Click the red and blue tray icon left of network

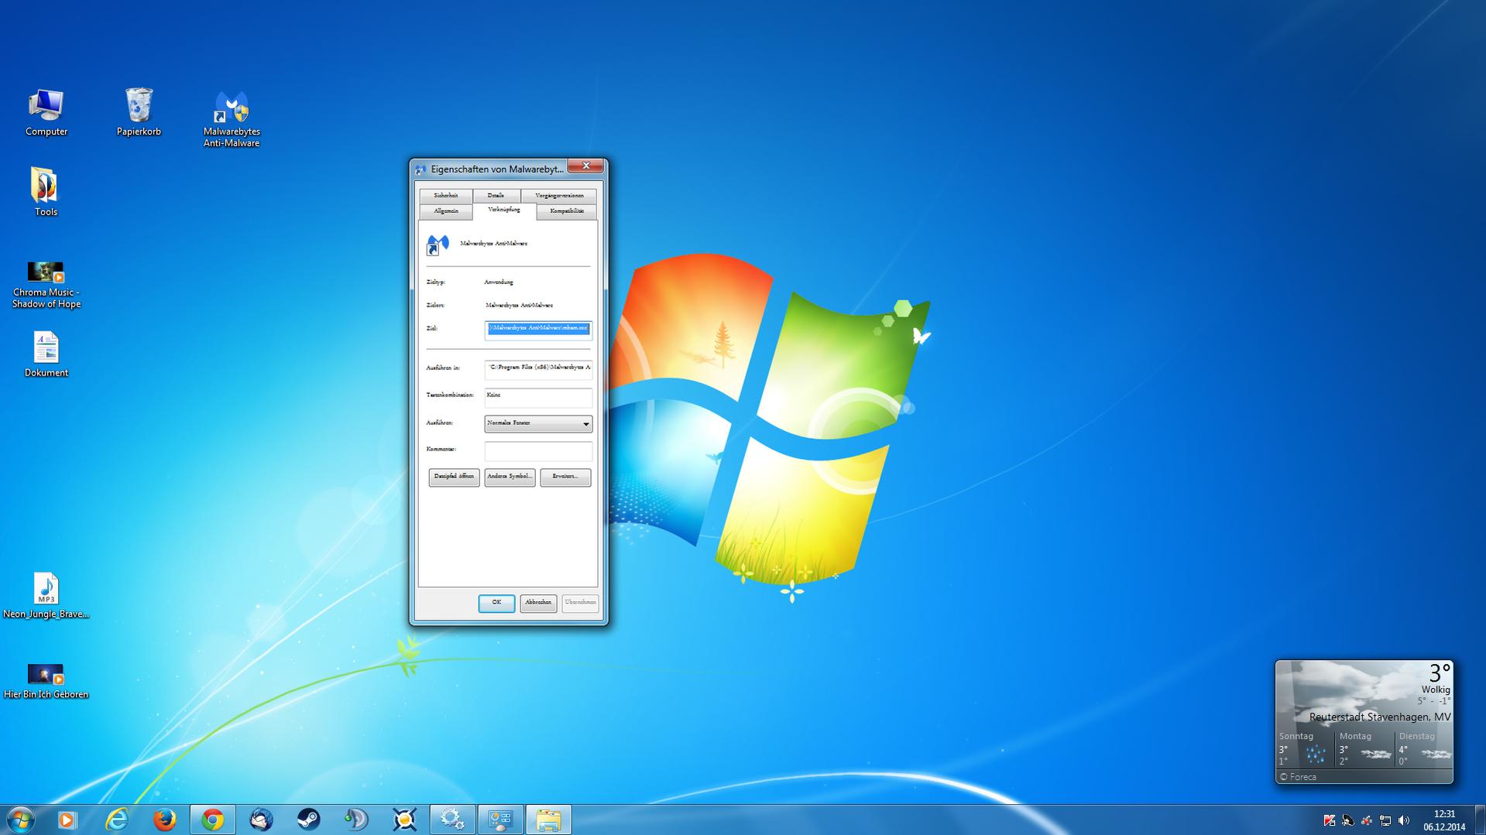1367,820
